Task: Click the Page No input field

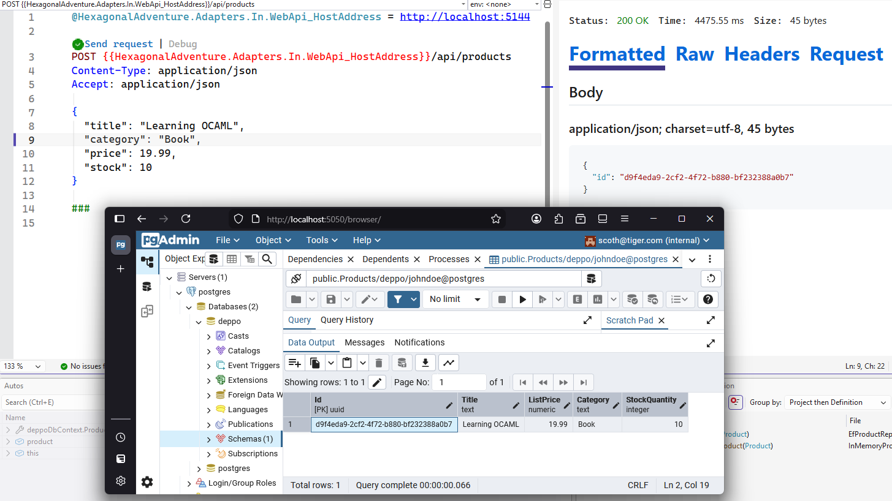Action: (x=459, y=382)
